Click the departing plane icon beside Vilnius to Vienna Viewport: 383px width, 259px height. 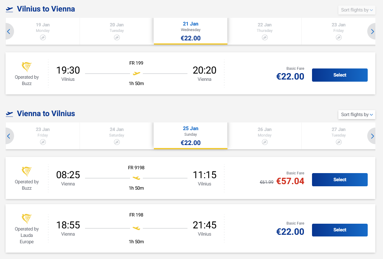9,9
